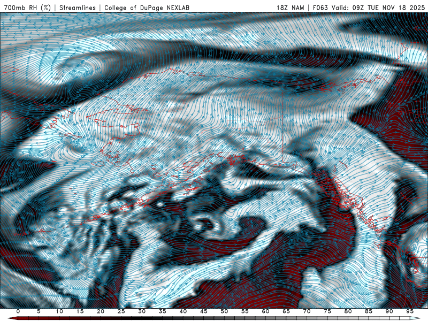Click the '18Z NAM' model label

tap(290, 7)
